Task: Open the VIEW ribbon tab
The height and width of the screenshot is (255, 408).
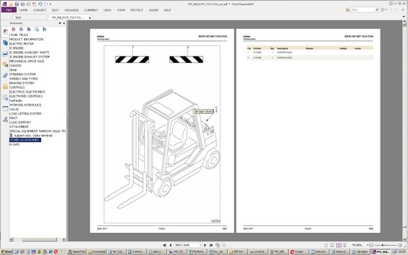Action: (107, 10)
